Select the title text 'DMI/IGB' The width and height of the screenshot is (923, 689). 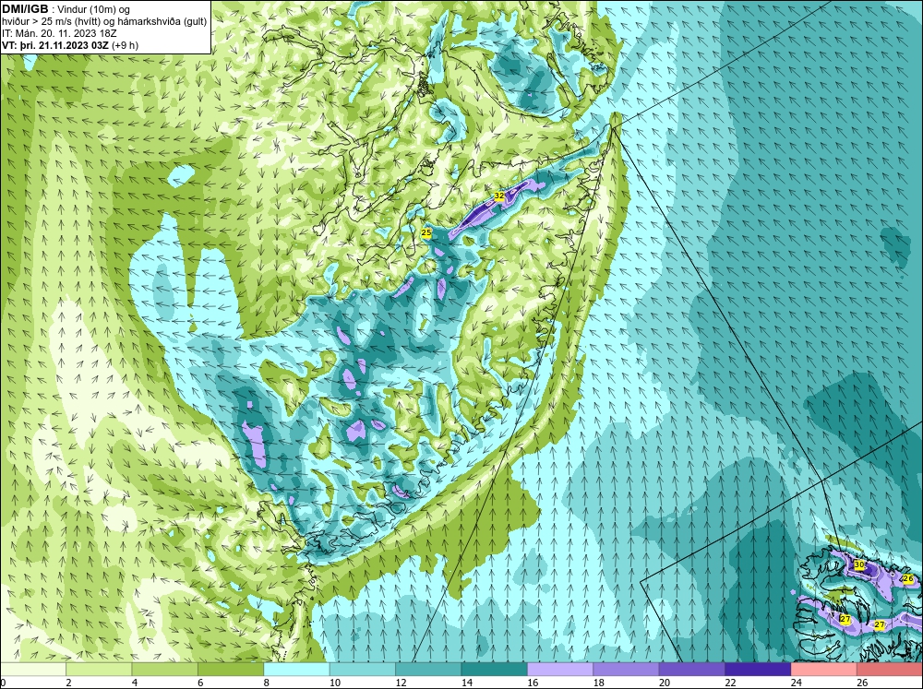(25, 9)
